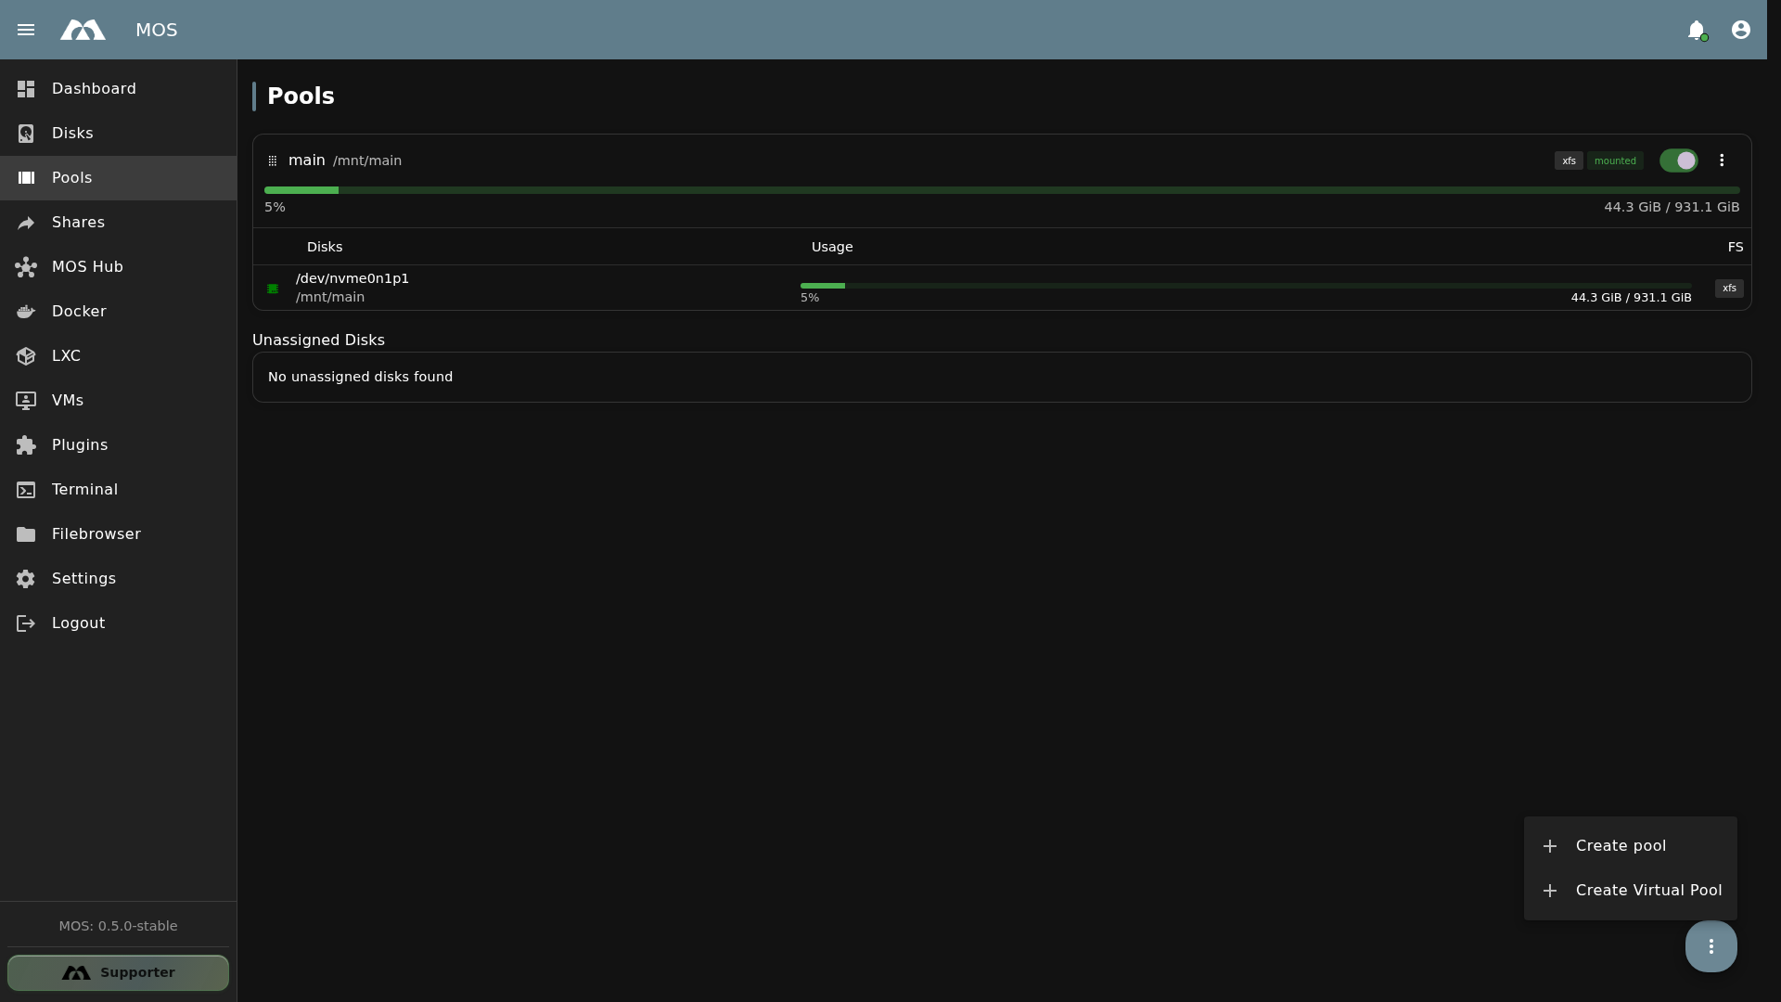Click the Unassigned Disks heading
This screenshot has width=1781, height=1002.
[x=318, y=340]
